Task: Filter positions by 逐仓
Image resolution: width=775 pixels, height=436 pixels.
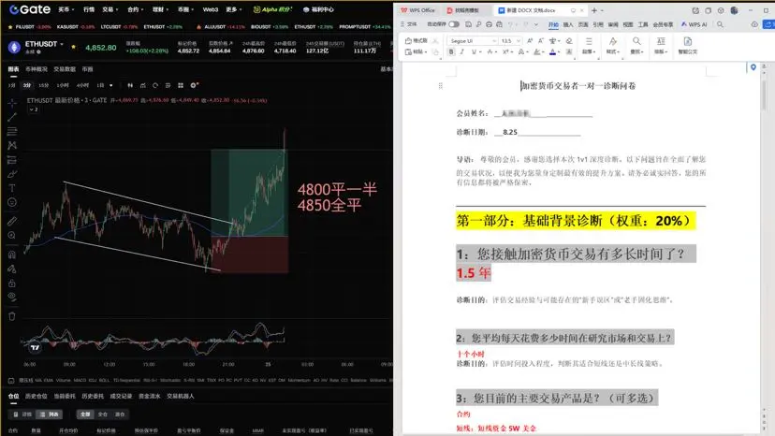Action: [x=120, y=414]
